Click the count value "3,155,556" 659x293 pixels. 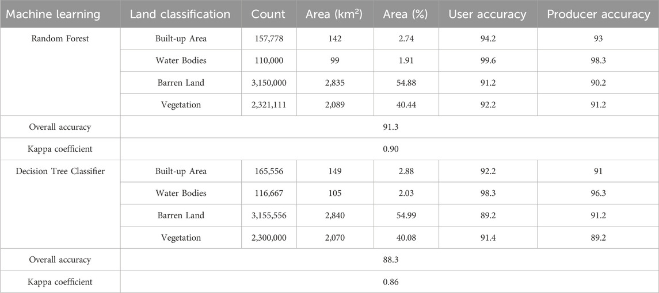(x=269, y=215)
